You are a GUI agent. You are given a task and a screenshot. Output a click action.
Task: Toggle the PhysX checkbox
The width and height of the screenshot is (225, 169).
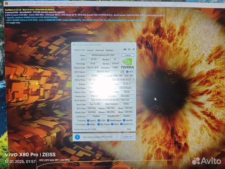112,124
